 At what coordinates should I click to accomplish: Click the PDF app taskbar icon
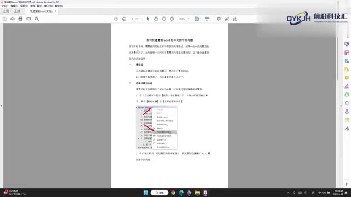tap(206, 193)
